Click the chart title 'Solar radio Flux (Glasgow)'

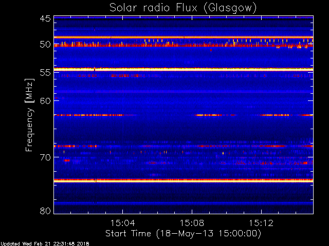tap(183, 8)
